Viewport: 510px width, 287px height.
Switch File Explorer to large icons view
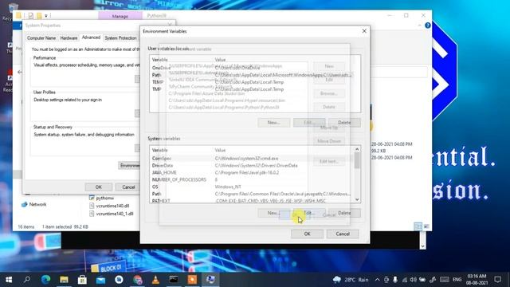coord(426,226)
